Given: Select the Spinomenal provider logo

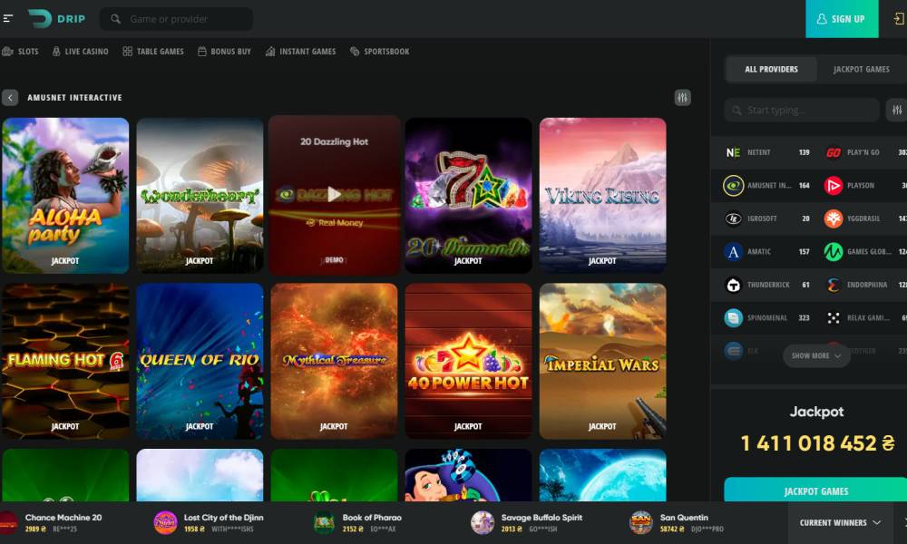Looking at the screenshot, I should 733,318.
